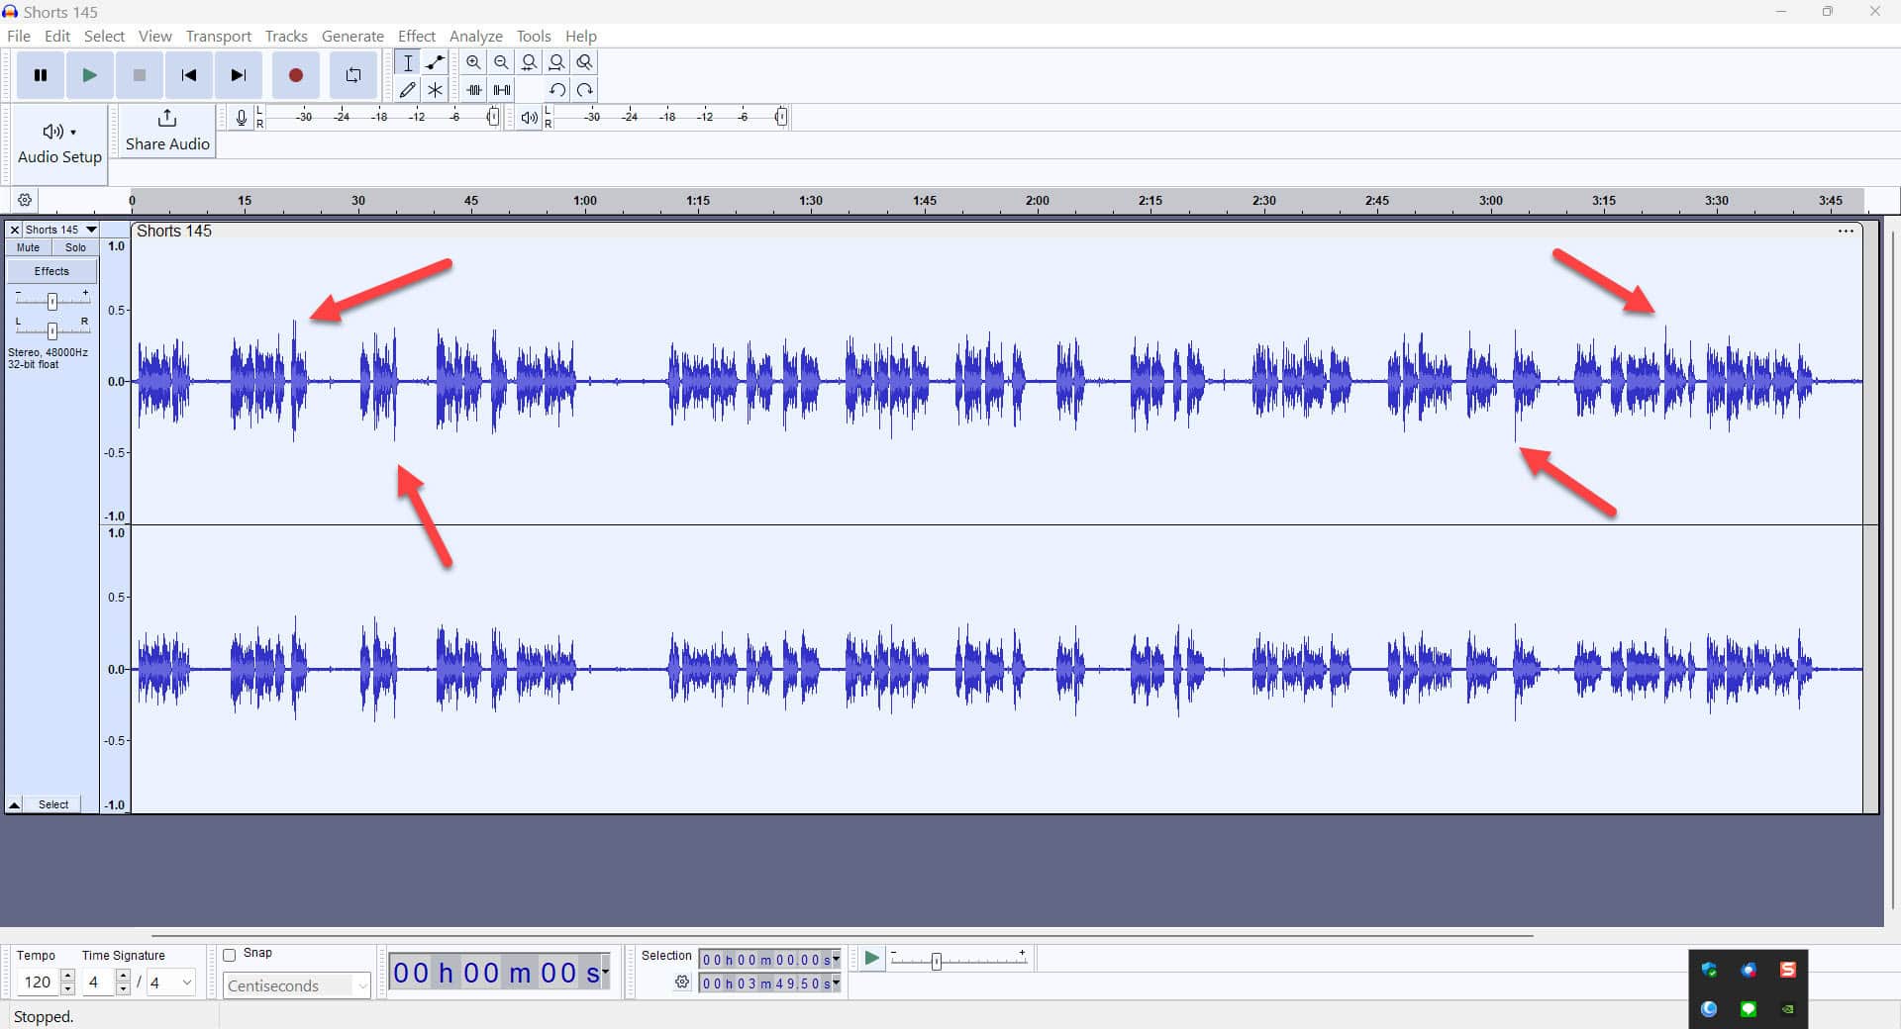The height and width of the screenshot is (1029, 1901).
Task: Click the Zoom In icon
Action: 473,62
